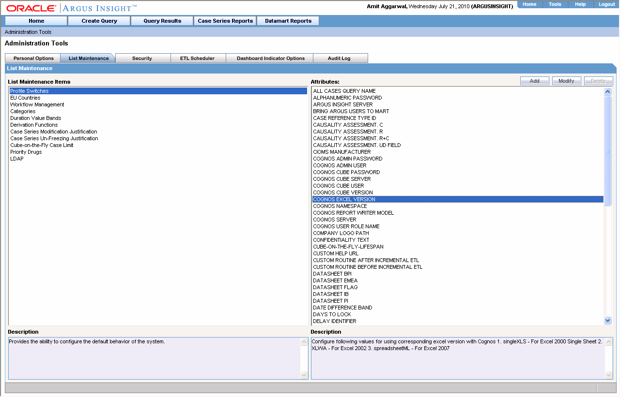This screenshot has width=620, height=397.
Task: Select COGNOS NAMESPACE attribute
Action: point(458,206)
